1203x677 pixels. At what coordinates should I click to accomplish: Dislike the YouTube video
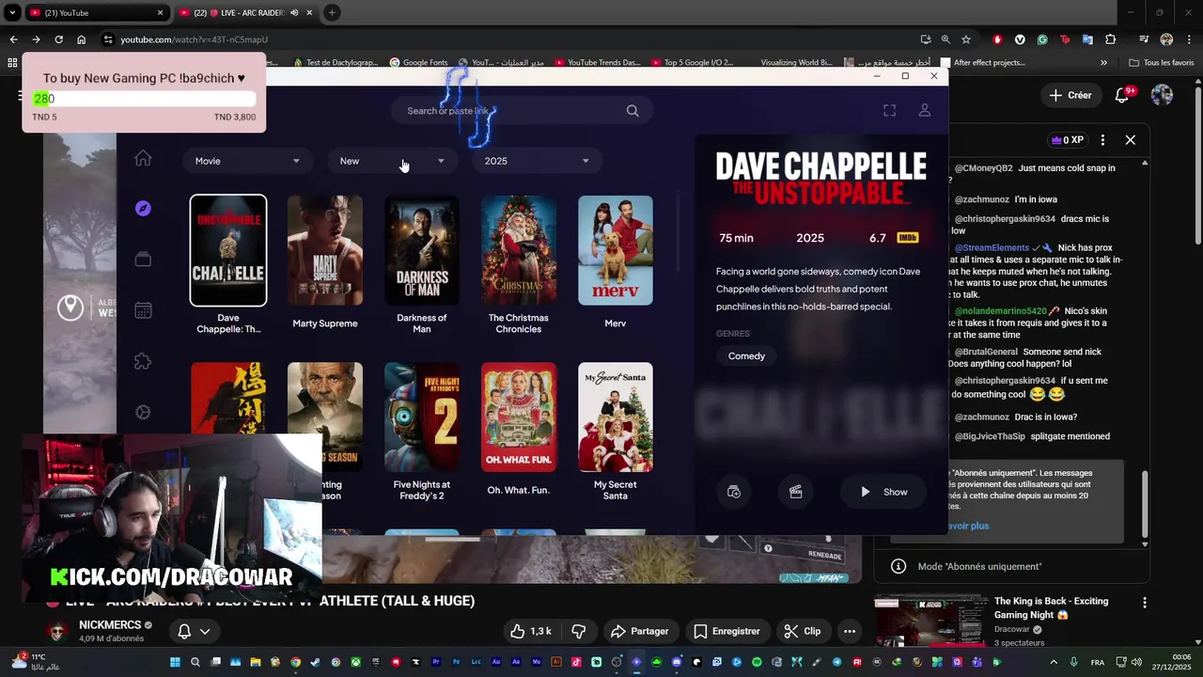[x=579, y=631]
